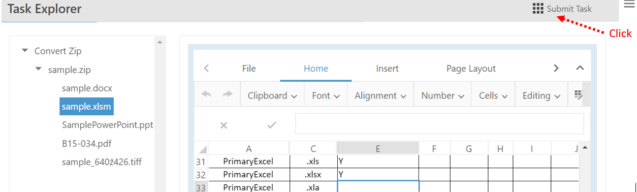The width and height of the screenshot is (637, 192).
Task: Select sample.xlsm in the tree
Action: click(86, 106)
